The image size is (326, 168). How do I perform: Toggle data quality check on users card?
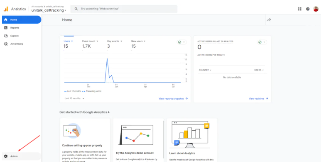181,42
